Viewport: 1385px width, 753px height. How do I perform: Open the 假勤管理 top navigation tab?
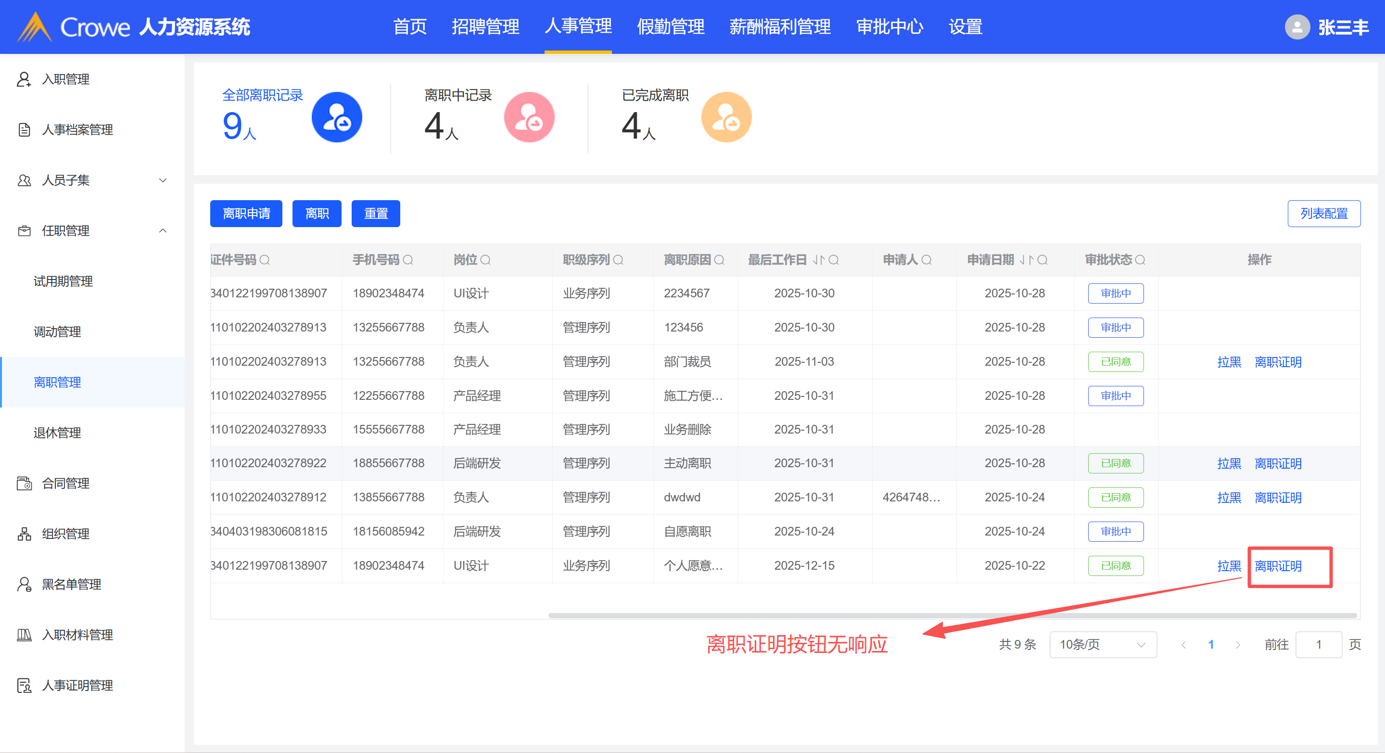(670, 27)
